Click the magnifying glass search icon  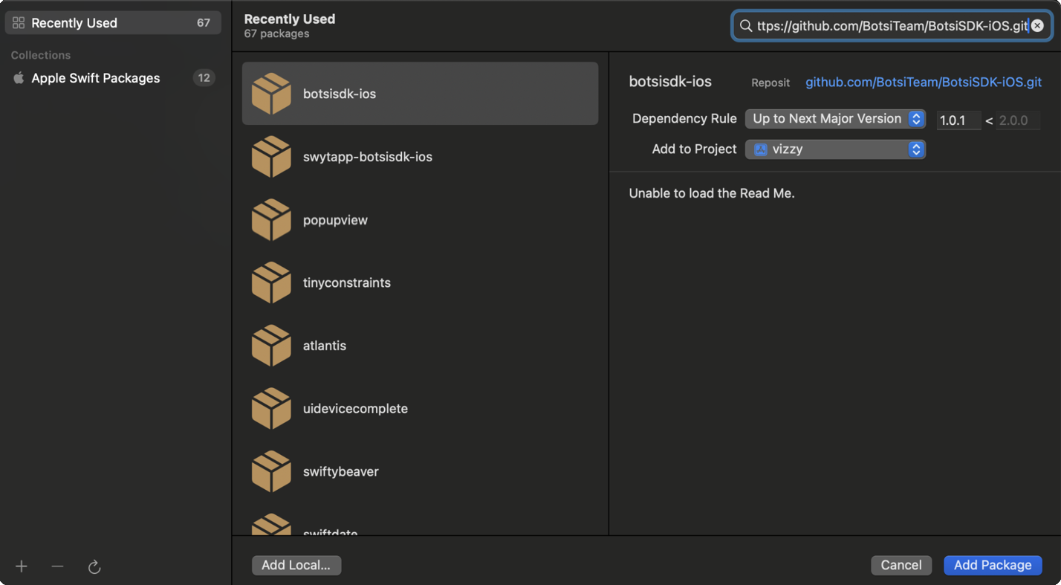pyautogui.click(x=745, y=26)
